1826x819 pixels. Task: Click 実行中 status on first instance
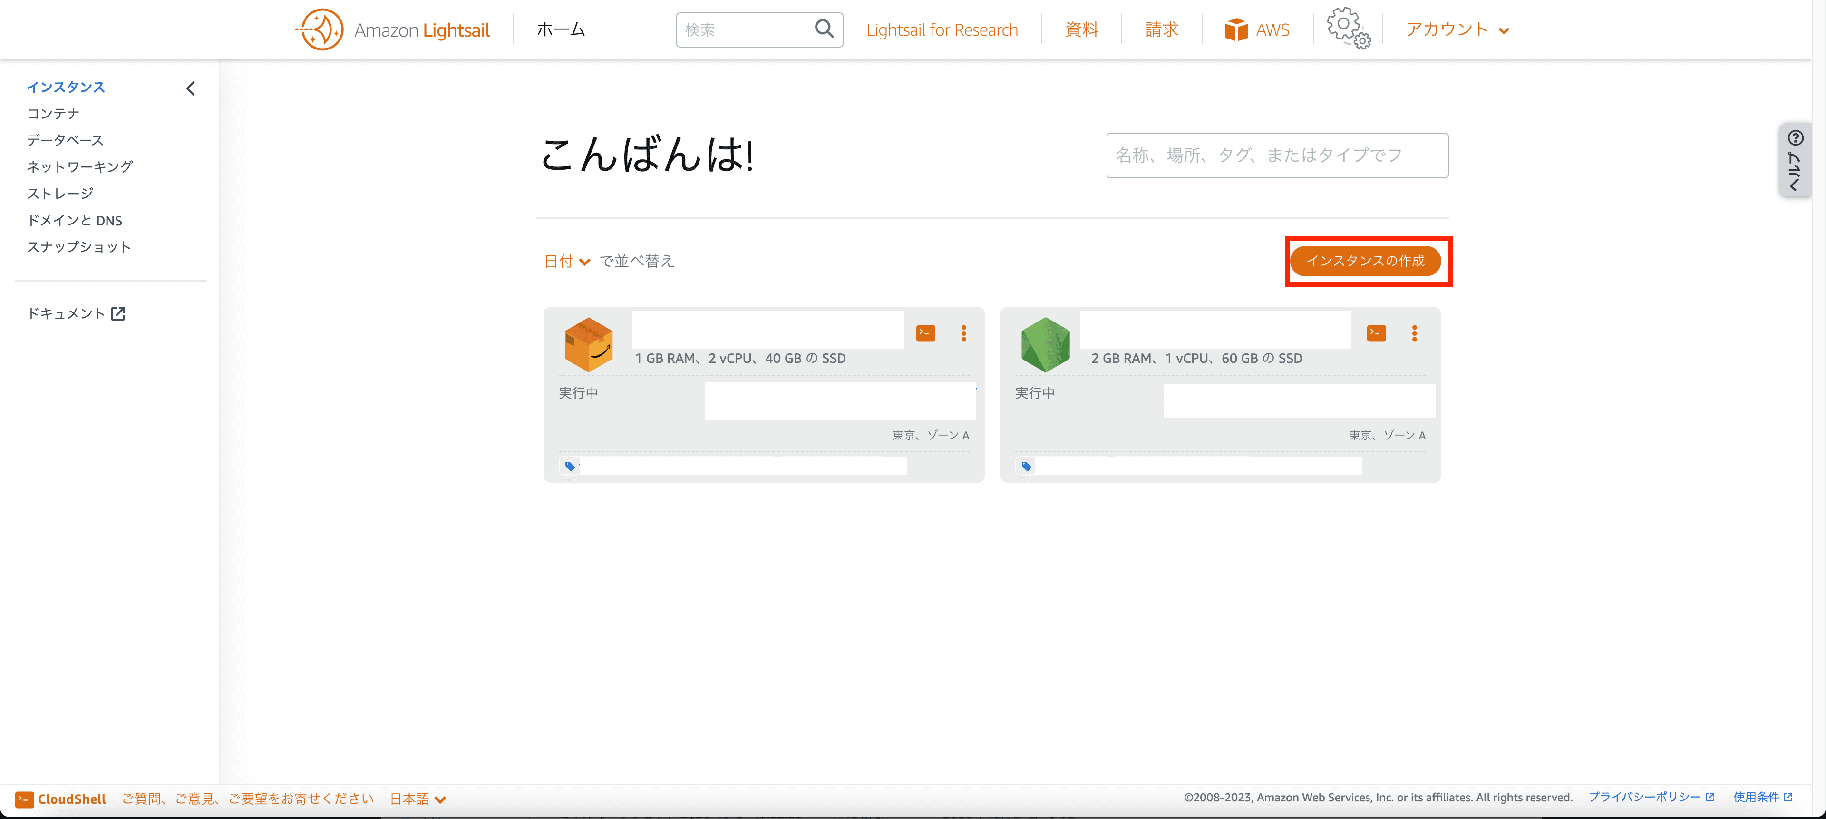578,393
